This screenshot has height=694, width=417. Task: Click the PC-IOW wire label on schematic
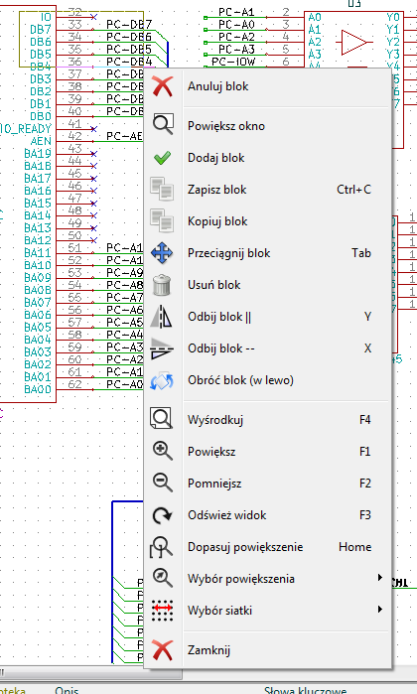pos(233,62)
